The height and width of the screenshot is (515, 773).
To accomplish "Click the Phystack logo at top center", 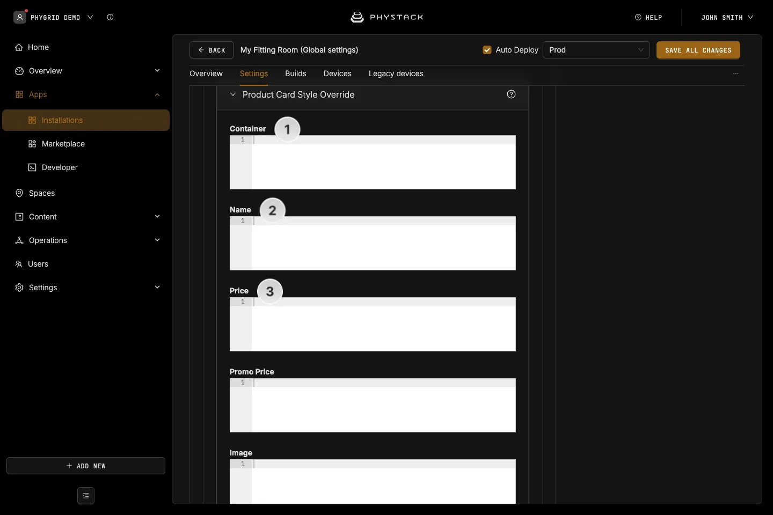I will pyautogui.click(x=386, y=17).
